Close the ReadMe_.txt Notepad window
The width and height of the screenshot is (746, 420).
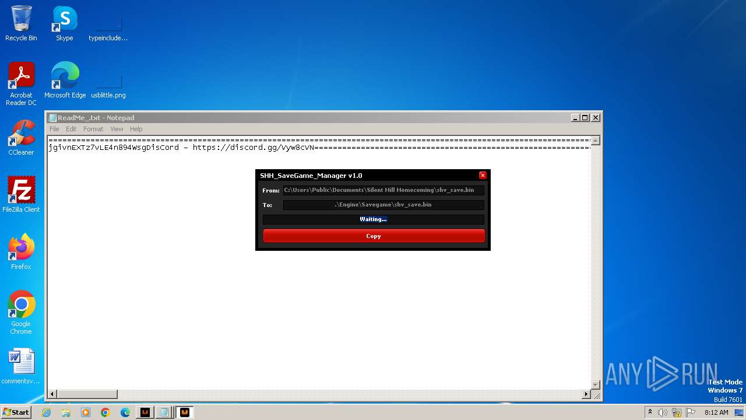596,117
